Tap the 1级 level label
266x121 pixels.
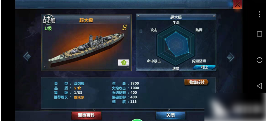pos(48,29)
